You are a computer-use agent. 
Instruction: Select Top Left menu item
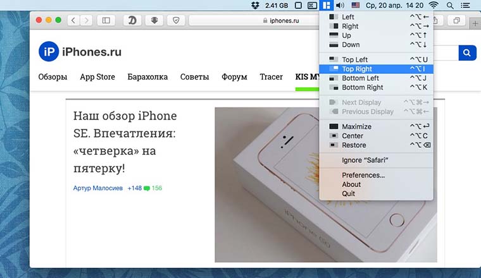tap(376, 59)
